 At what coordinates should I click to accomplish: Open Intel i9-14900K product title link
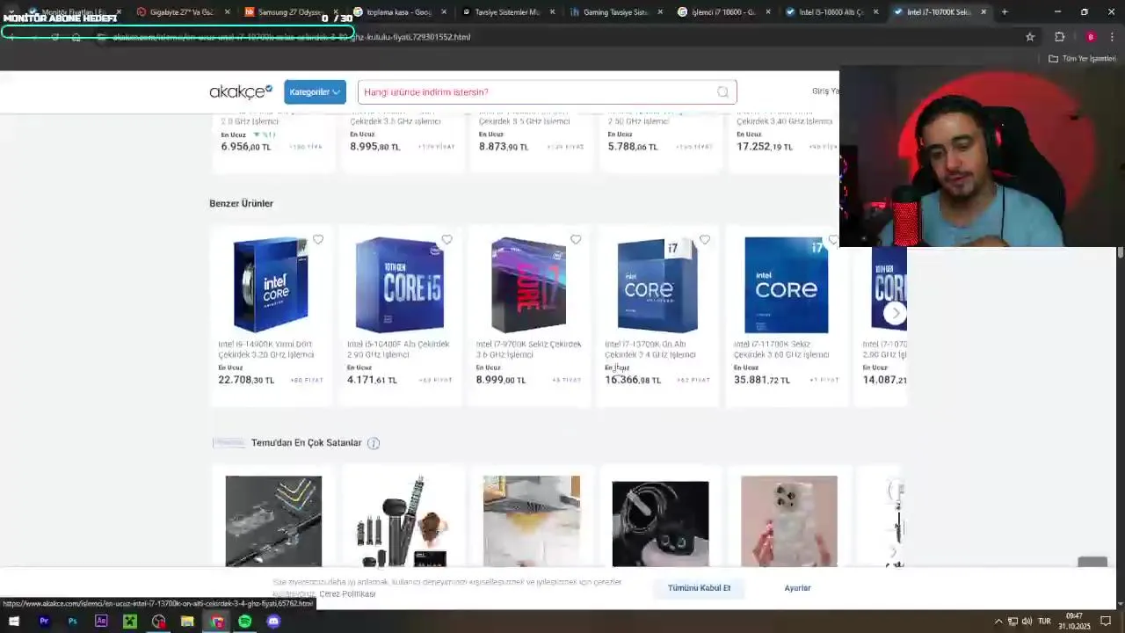click(x=265, y=349)
